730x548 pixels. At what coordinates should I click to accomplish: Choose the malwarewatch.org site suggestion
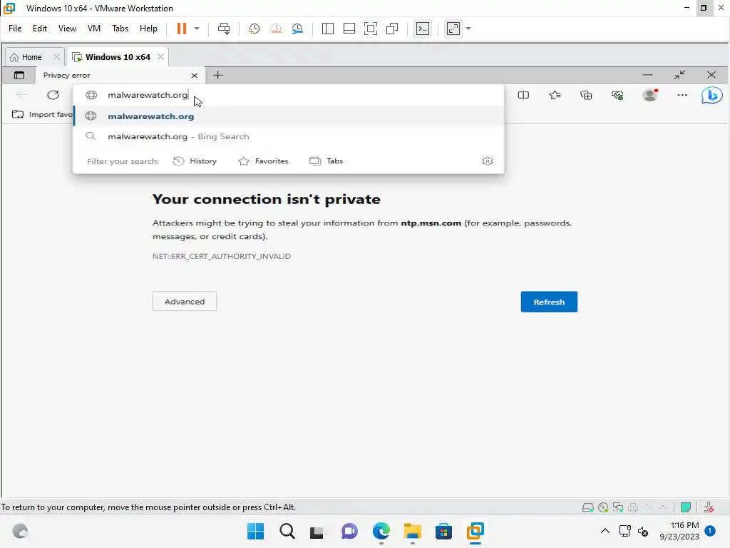click(x=289, y=116)
